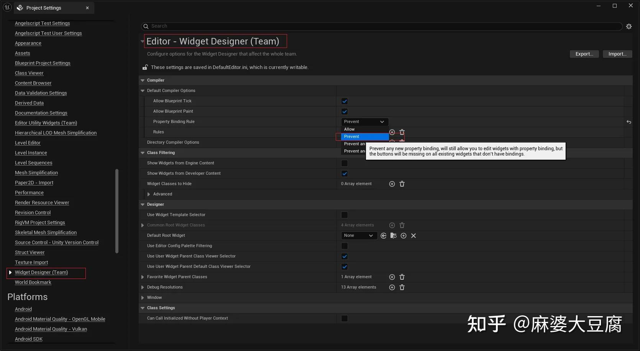The image size is (640, 351).
Task: Disable Allow Blueprint Tick checkbox
Action: point(345,101)
